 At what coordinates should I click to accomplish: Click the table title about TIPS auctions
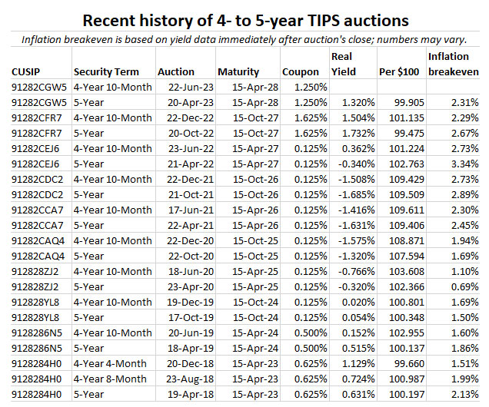[245, 19]
